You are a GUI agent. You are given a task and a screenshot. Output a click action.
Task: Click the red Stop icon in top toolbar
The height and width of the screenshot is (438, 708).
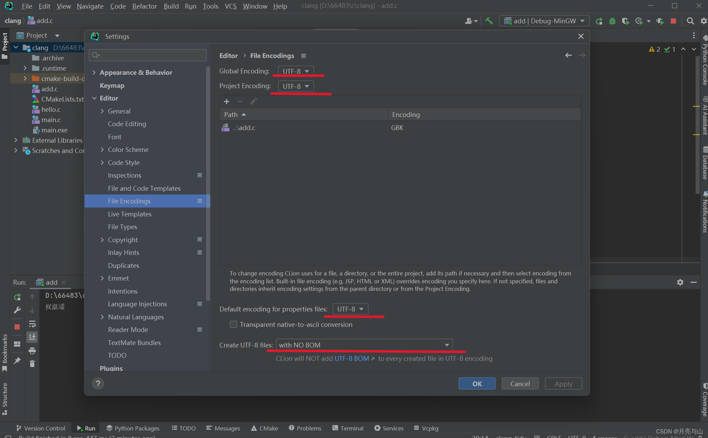coord(673,21)
